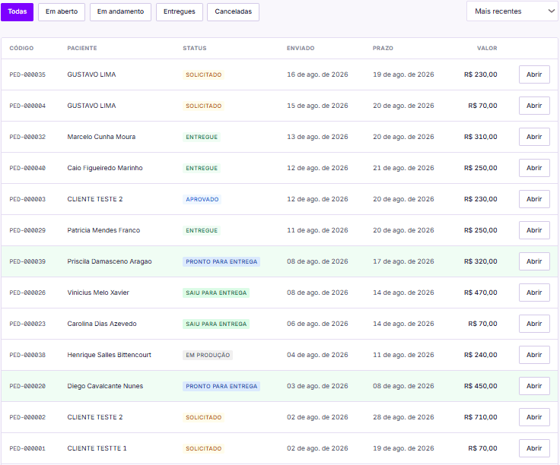560x465 pixels.
Task: Show Em andamento orders
Action: (x=120, y=11)
